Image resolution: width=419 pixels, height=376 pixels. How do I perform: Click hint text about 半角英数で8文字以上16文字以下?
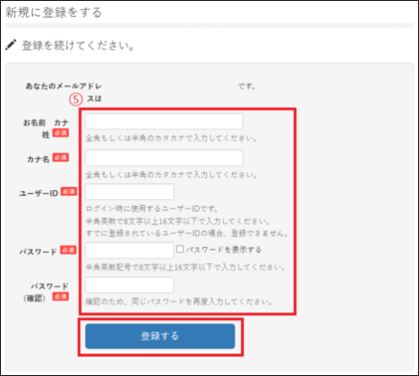[178, 222]
